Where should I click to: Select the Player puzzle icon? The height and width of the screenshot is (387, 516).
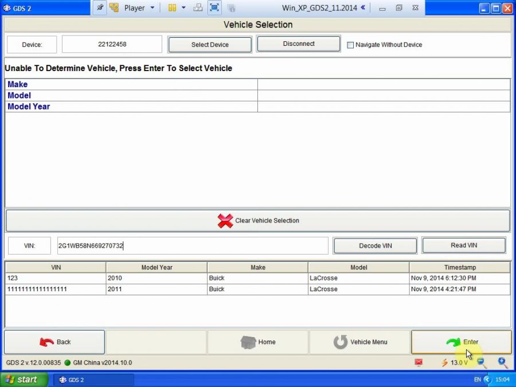[x=113, y=7]
